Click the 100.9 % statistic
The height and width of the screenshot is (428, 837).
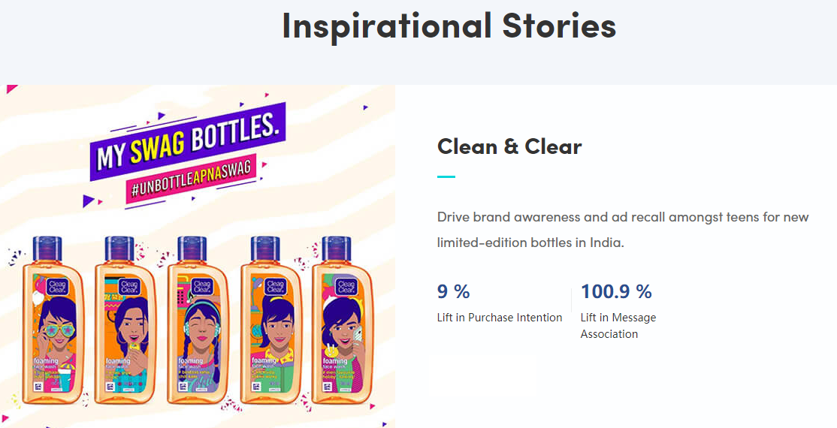tap(616, 291)
